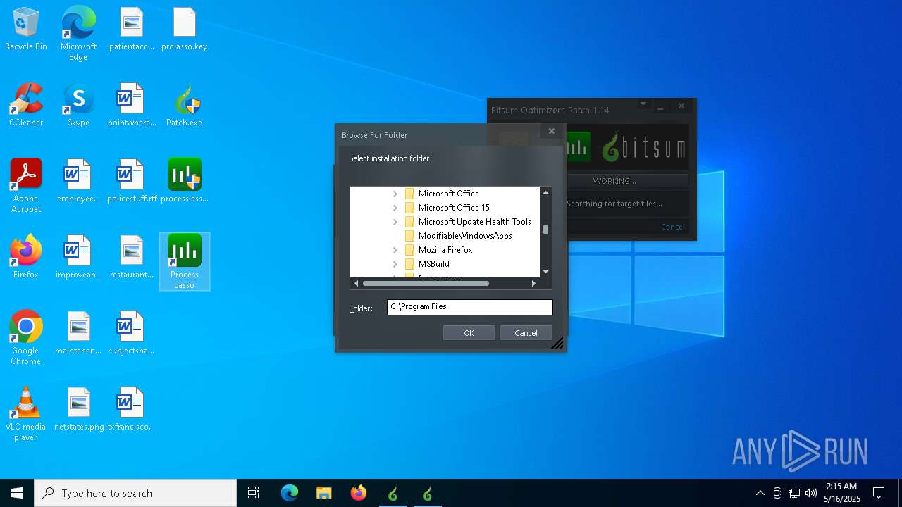Click folder tree scroll down arrow

click(x=545, y=271)
